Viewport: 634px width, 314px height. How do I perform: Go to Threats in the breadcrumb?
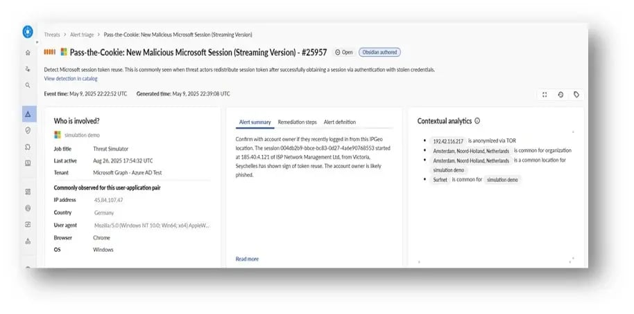(52, 34)
